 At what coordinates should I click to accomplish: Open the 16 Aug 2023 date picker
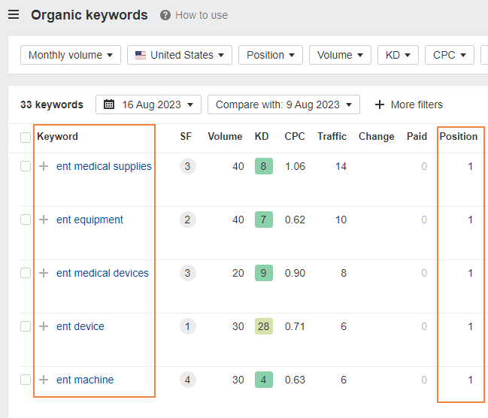click(x=148, y=104)
